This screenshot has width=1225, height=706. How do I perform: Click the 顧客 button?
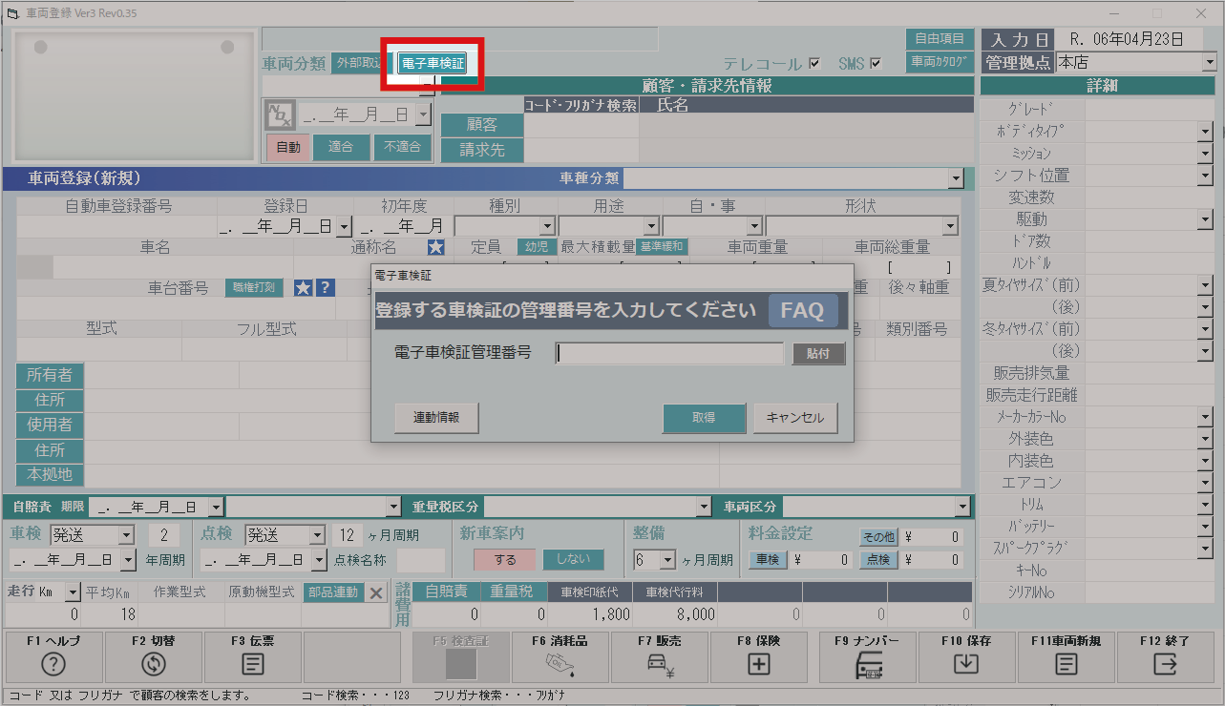tap(482, 125)
